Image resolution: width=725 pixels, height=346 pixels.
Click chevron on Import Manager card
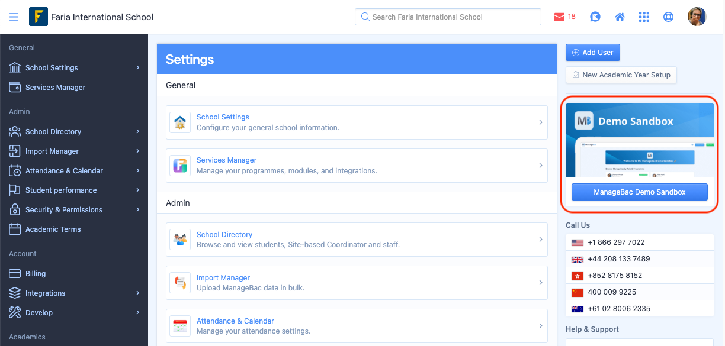coord(541,283)
